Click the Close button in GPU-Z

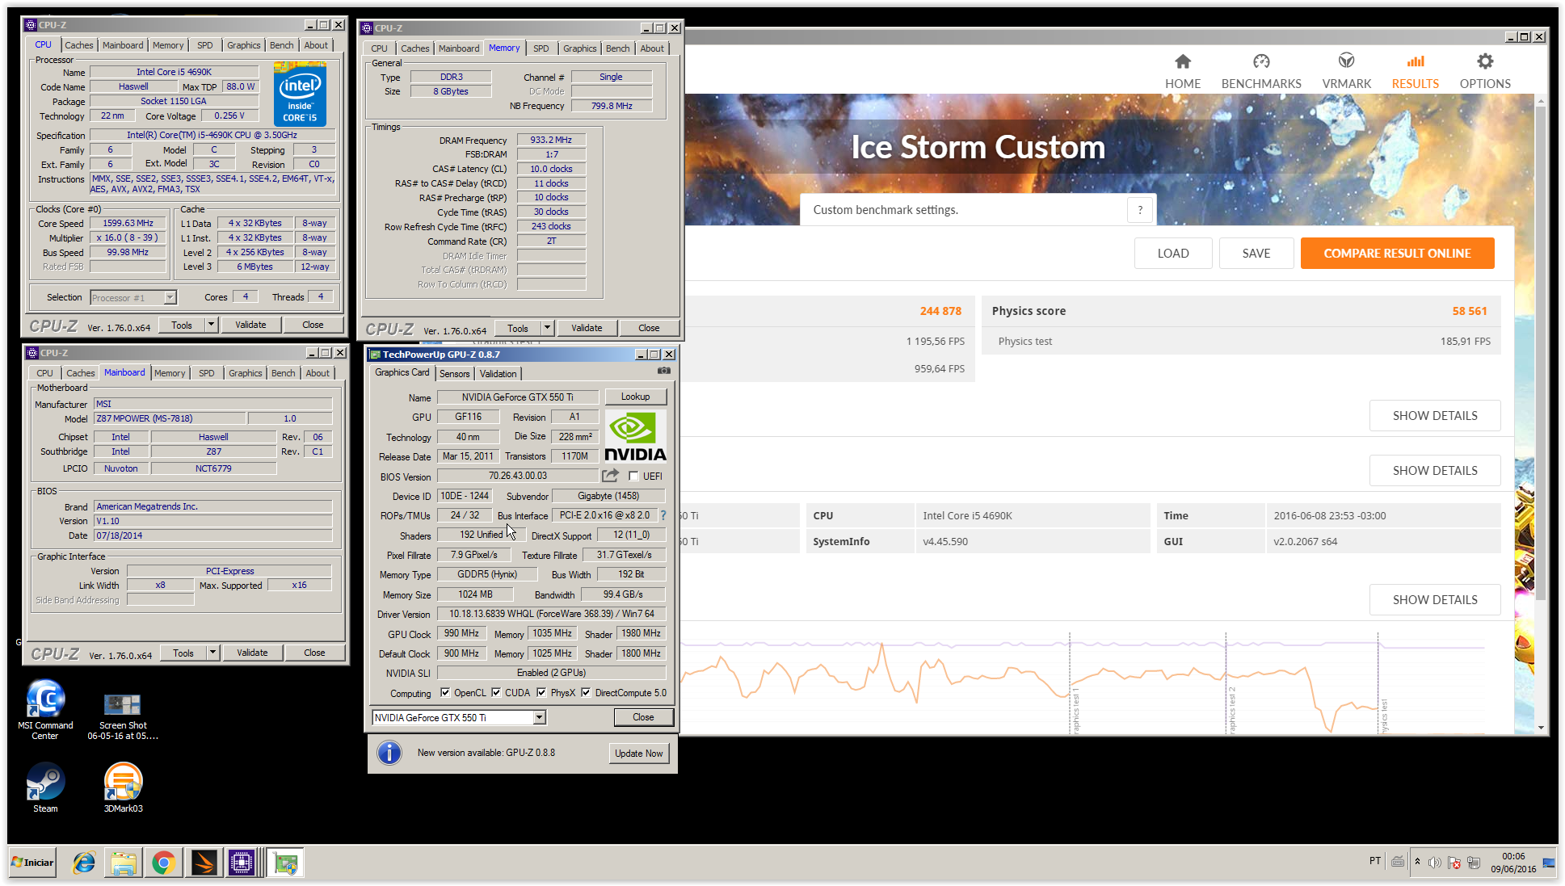click(643, 717)
